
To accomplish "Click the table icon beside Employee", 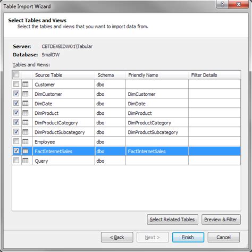I will (26, 141).
